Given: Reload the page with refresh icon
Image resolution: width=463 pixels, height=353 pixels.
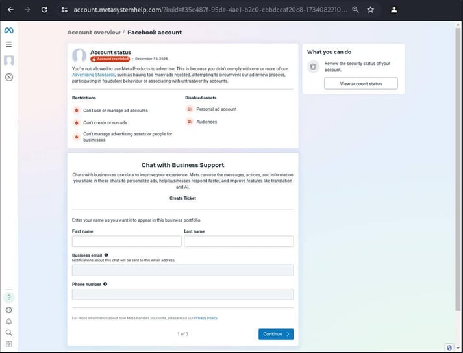Looking at the screenshot, I should click(44, 10).
